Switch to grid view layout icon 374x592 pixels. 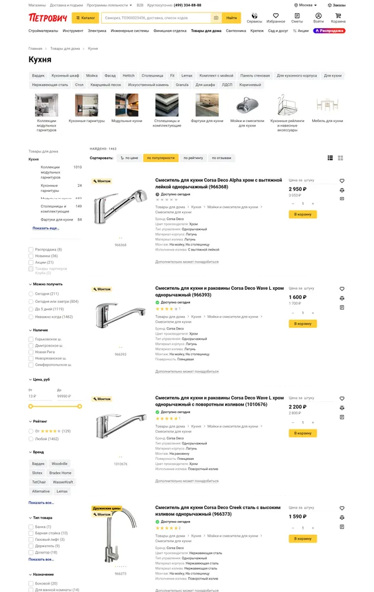pyautogui.click(x=340, y=158)
